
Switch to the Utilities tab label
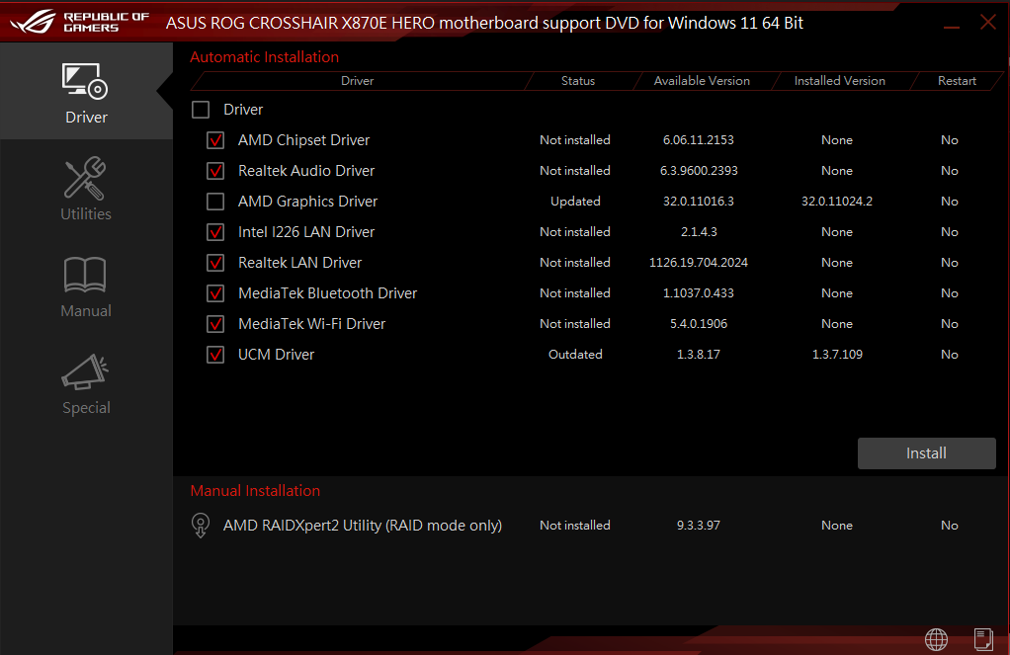[x=86, y=213]
